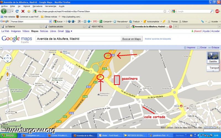This screenshot has width=221, height=138.
Task: Open the search engine selector dropdown
Action: (x=176, y=11)
